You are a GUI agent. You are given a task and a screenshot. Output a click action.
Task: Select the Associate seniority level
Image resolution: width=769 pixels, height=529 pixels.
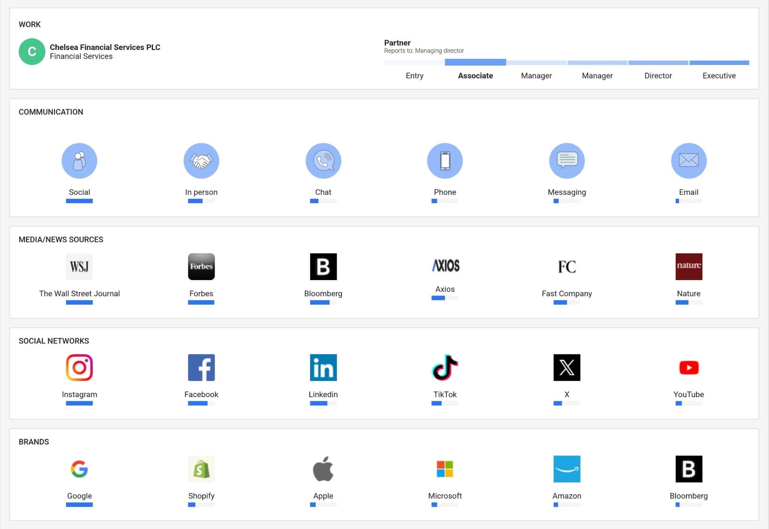tap(475, 76)
